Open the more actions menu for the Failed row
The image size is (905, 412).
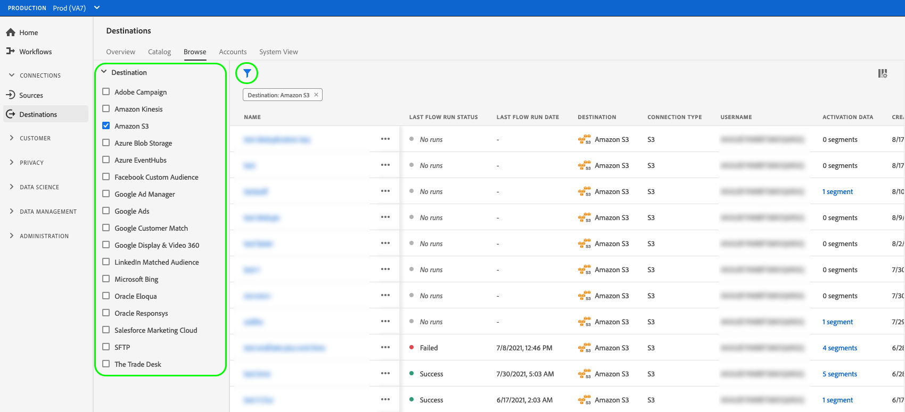click(x=385, y=347)
